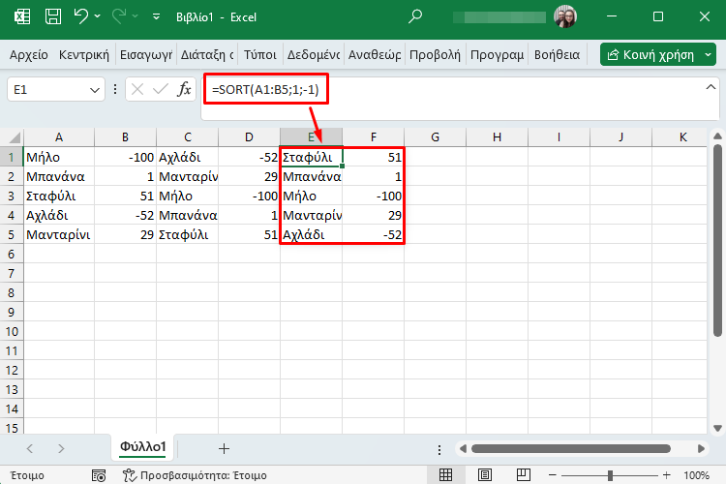Select the Φύλλο1 sheet tab
This screenshot has height=484, width=726.
tap(142, 447)
